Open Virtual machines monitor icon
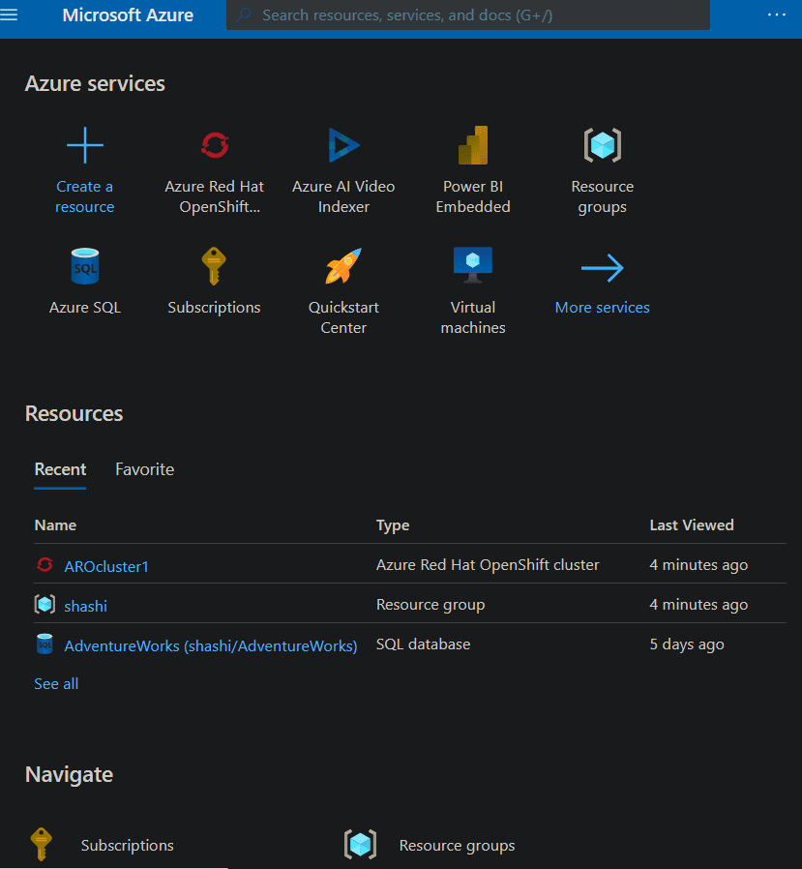The width and height of the screenshot is (802, 869). [x=473, y=266]
